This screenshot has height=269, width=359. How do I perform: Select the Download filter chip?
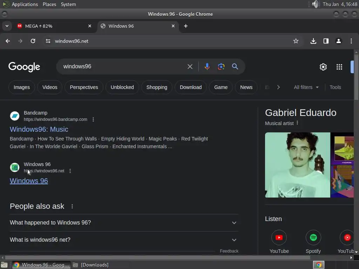(191, 87)
